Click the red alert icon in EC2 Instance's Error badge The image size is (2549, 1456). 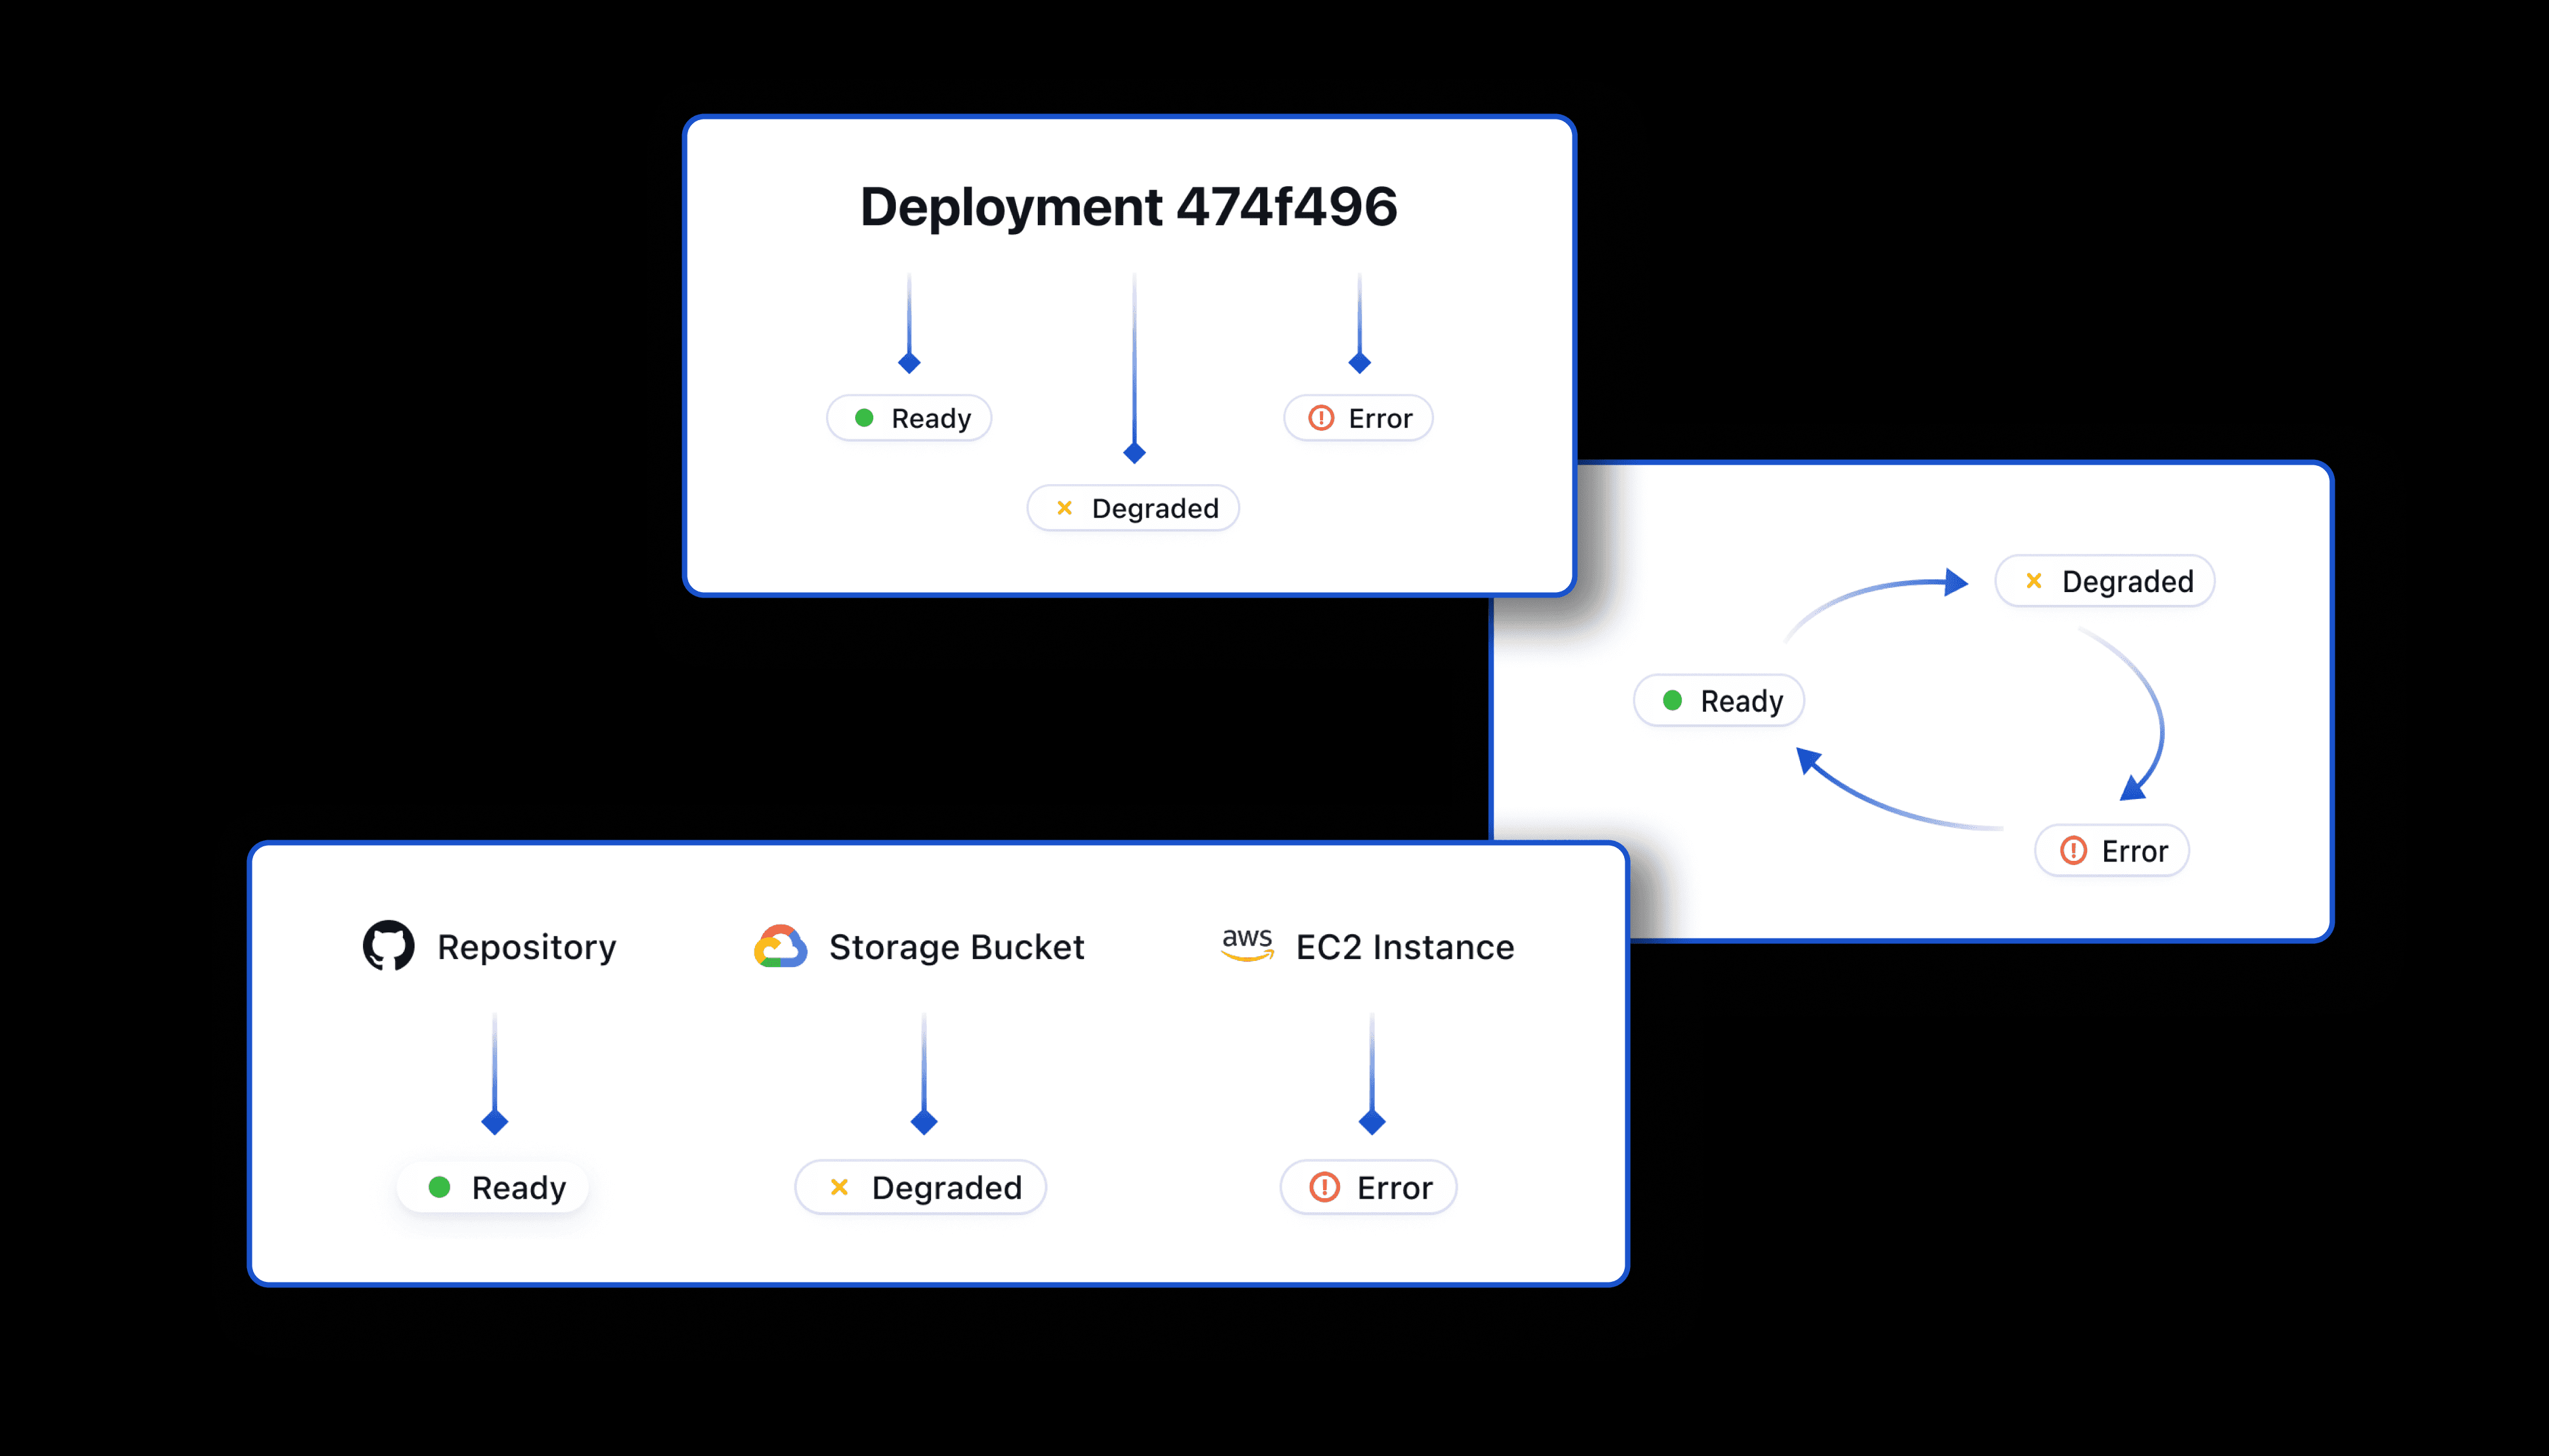pos(1324,1187)
